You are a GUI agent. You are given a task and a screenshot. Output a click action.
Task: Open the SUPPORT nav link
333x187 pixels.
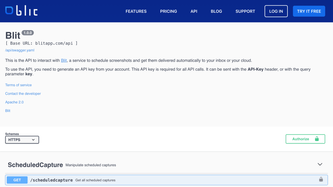(x=245, y=11)
